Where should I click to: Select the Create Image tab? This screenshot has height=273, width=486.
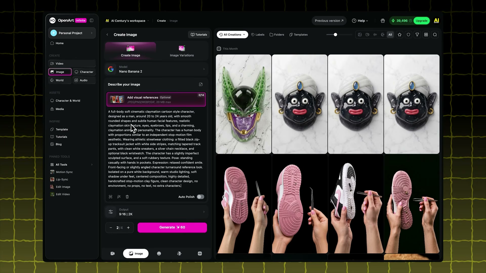tap(131, 51)
